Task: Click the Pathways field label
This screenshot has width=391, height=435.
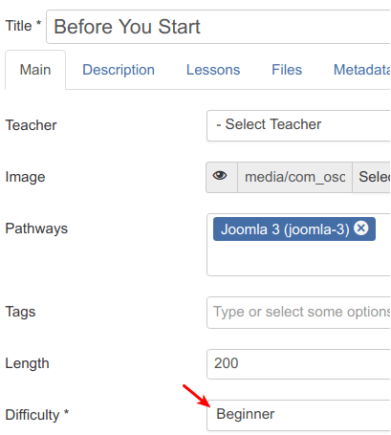Action: pyautogui.click(x=36, y=228)
